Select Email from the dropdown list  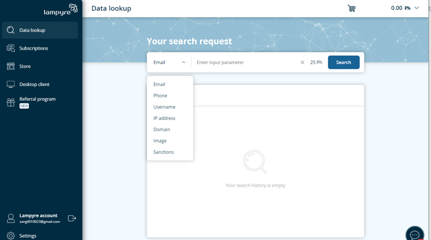[x=159, y=84]
